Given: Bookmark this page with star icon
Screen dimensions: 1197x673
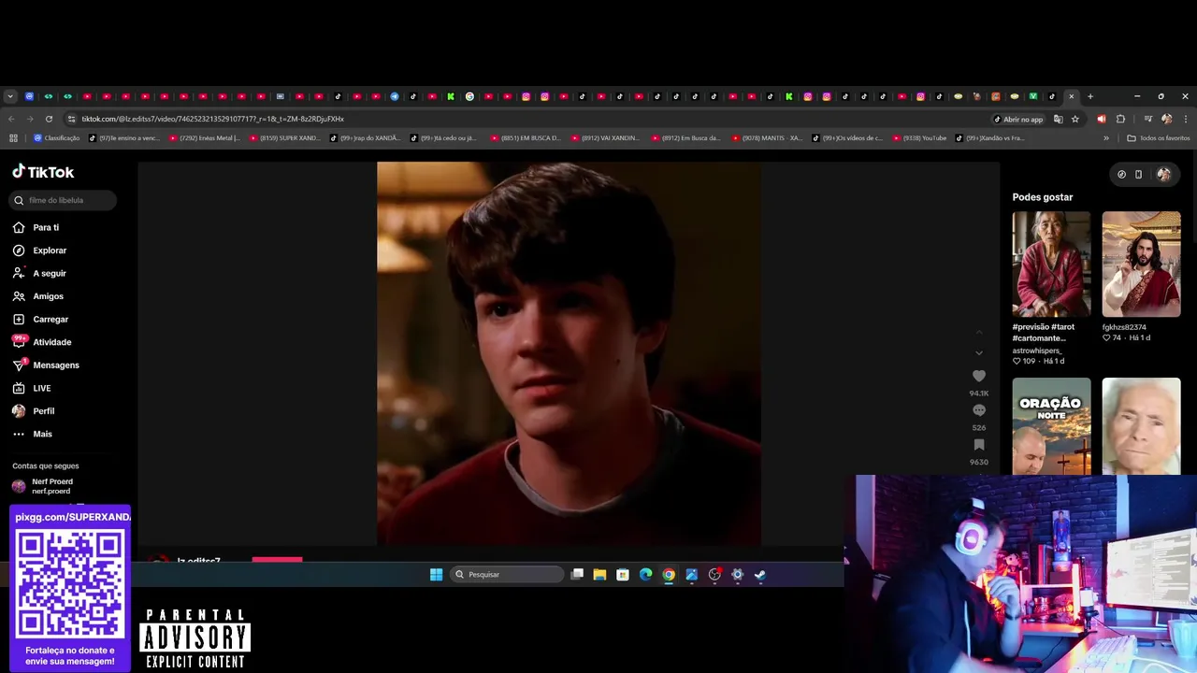Looking at the screenshot, I should pos(1075,119).
